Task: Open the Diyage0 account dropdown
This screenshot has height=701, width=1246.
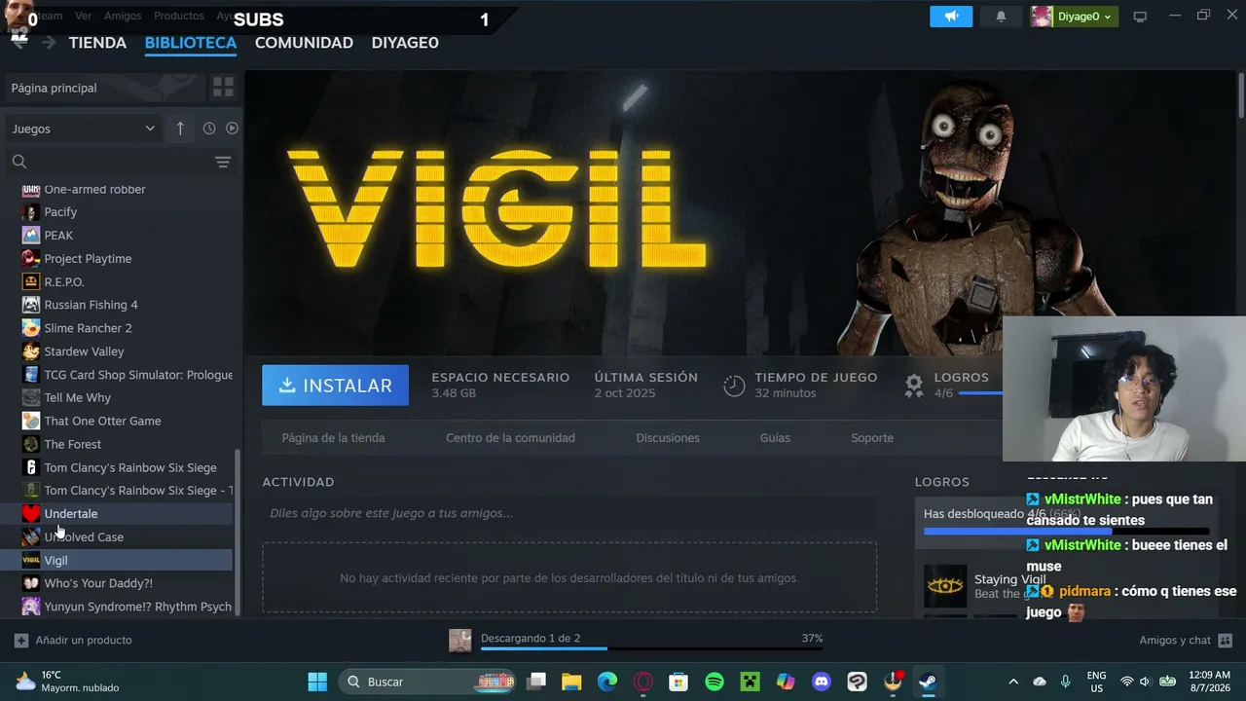Action: point(1075,17)
